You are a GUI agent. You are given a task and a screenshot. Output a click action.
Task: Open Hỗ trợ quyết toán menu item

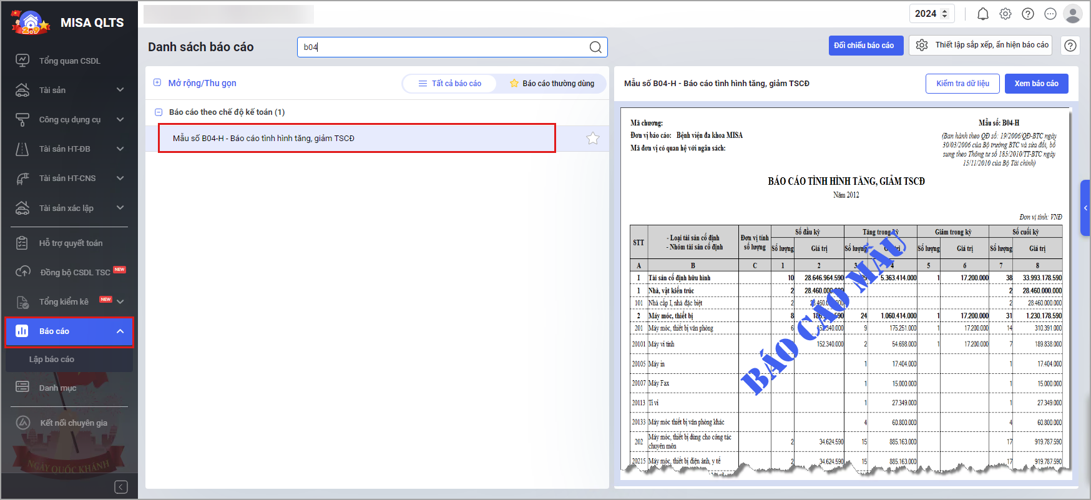tap(70, 243)
